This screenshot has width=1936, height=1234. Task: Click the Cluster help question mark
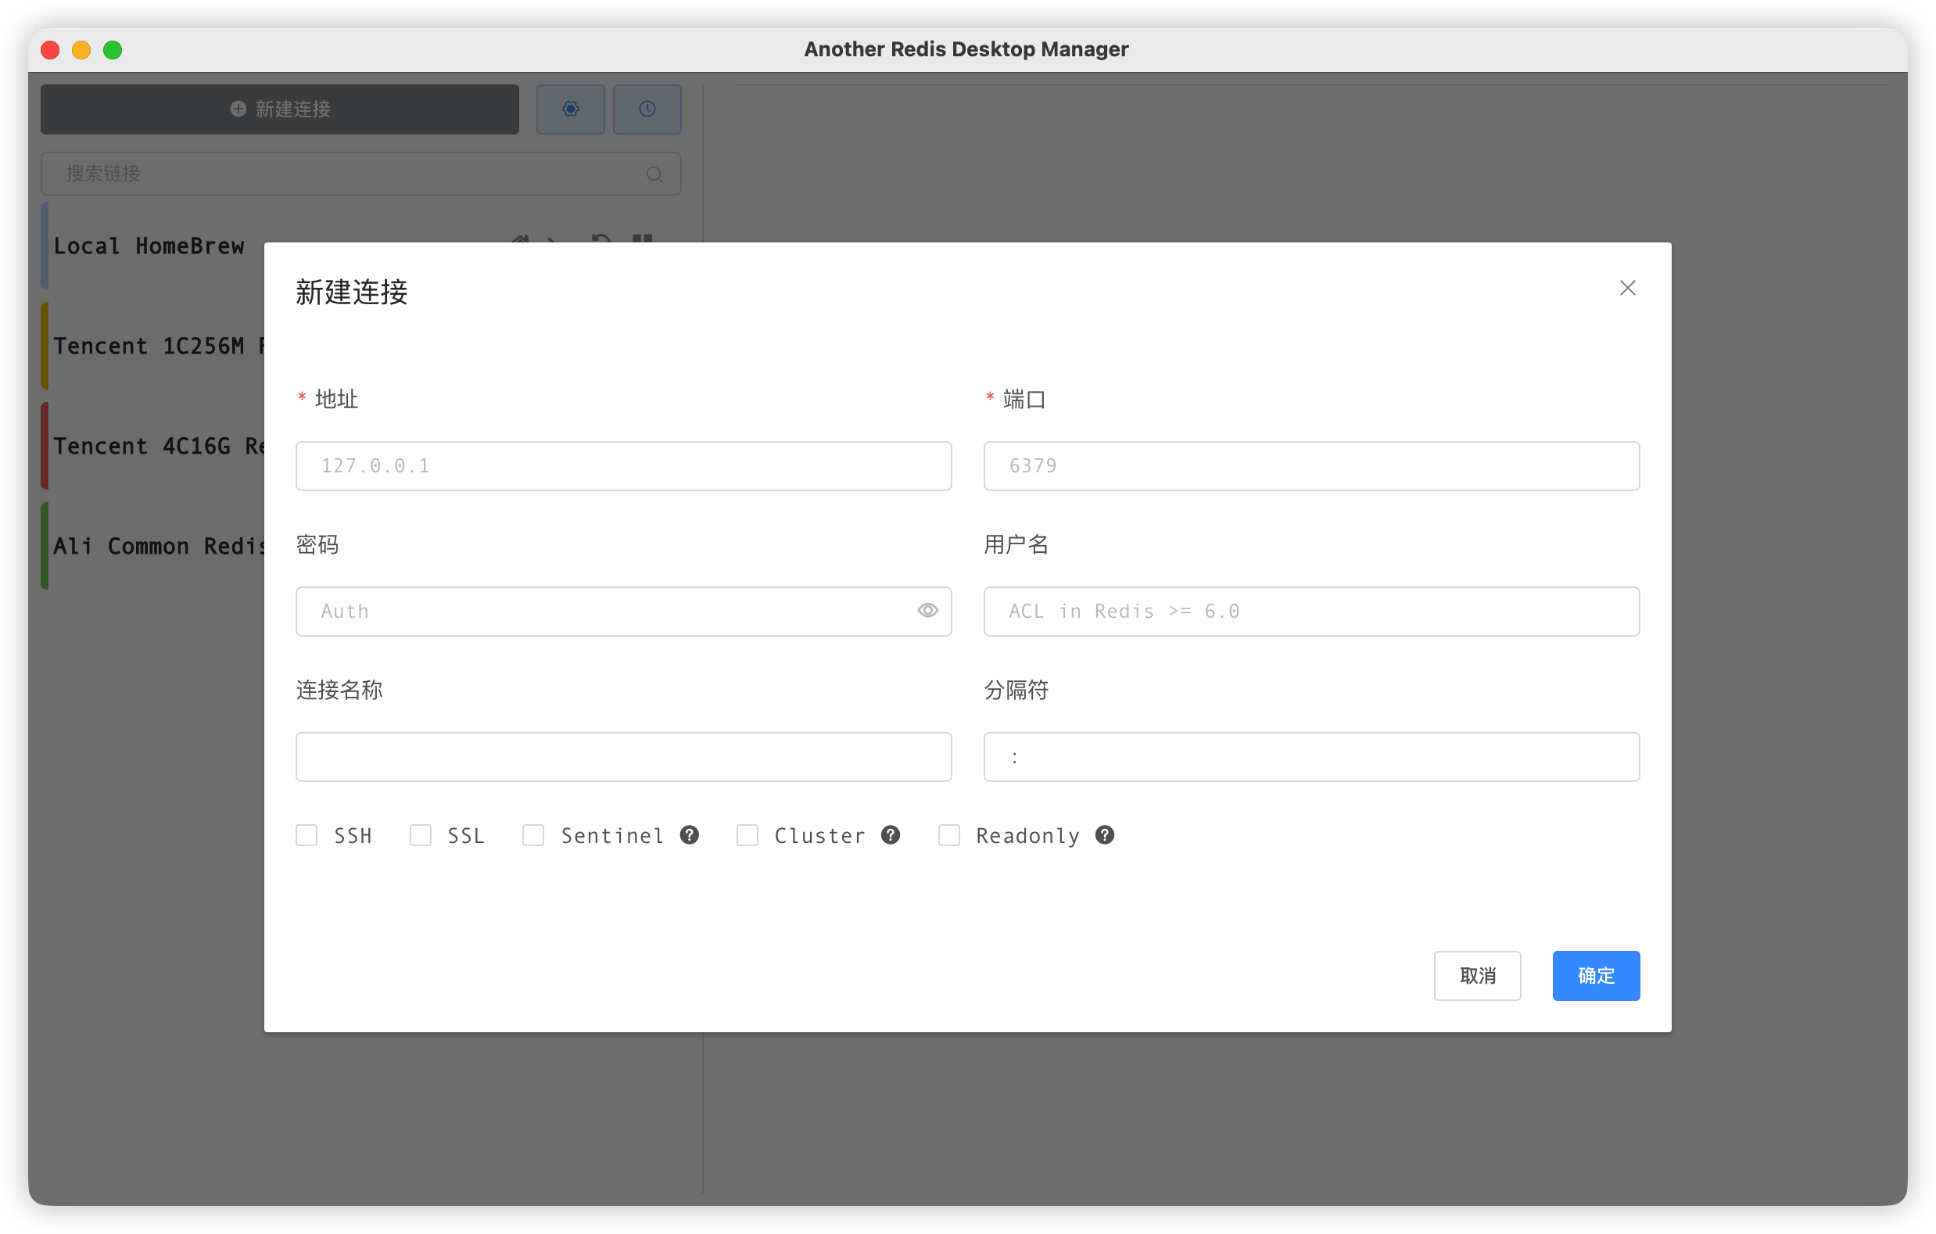tap(890, 835)
